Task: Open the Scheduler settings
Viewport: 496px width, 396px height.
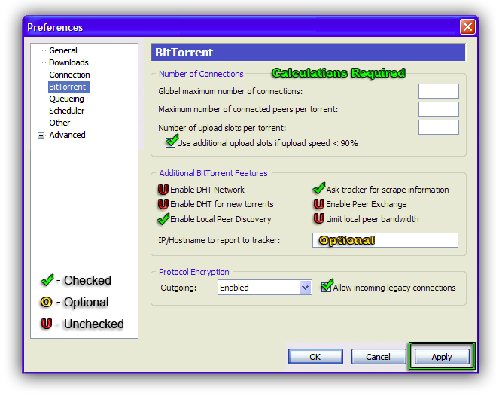Action: [x=67, y=111]
